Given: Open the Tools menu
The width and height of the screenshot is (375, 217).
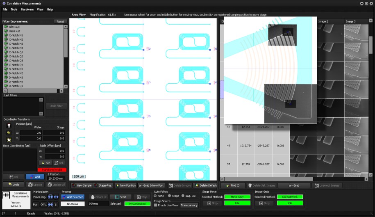Looking at the screenshot, I should [x=14, y=9].
